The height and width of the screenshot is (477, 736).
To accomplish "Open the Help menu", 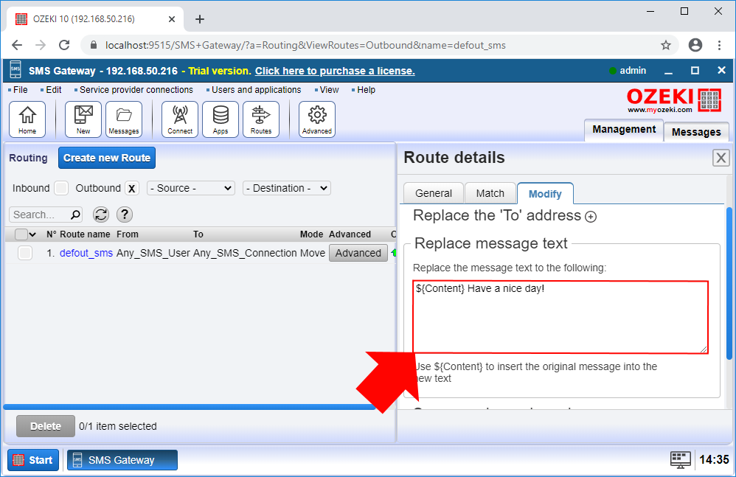I will [366, 90].
